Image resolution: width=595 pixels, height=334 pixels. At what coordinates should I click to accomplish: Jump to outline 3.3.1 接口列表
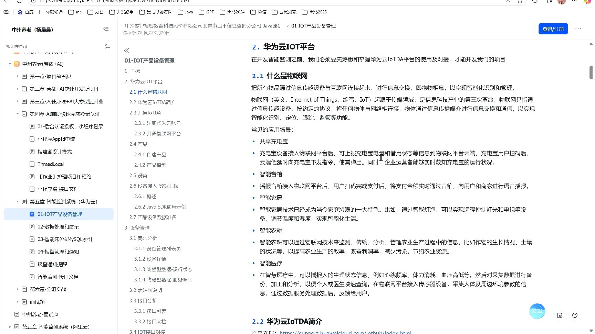pos(150,311)
